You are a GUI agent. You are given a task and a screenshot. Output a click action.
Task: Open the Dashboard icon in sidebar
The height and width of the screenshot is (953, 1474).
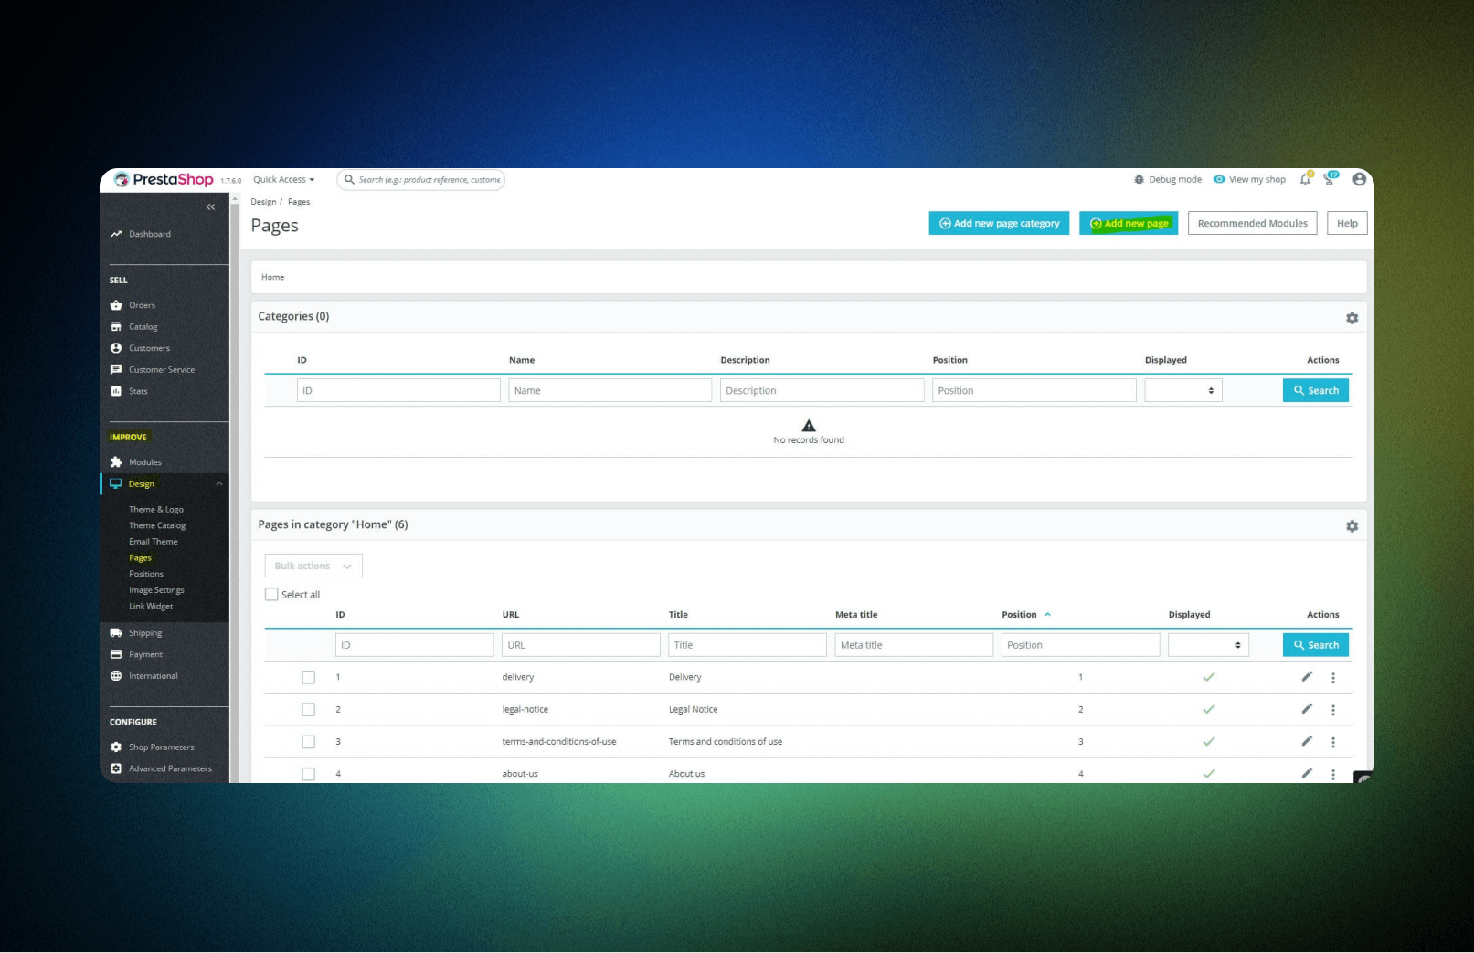tap(116, 234)
